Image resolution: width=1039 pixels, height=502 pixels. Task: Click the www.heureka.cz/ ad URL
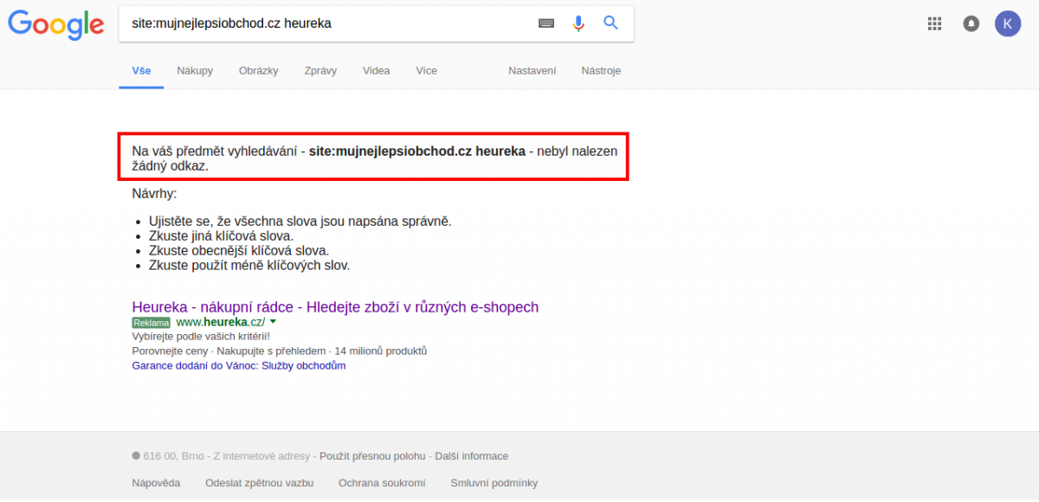coord(220,322)
